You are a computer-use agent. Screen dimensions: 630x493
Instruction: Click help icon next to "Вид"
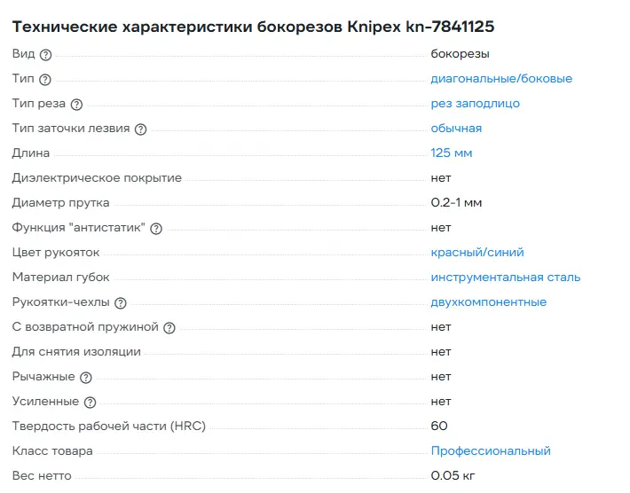point(46,55)
